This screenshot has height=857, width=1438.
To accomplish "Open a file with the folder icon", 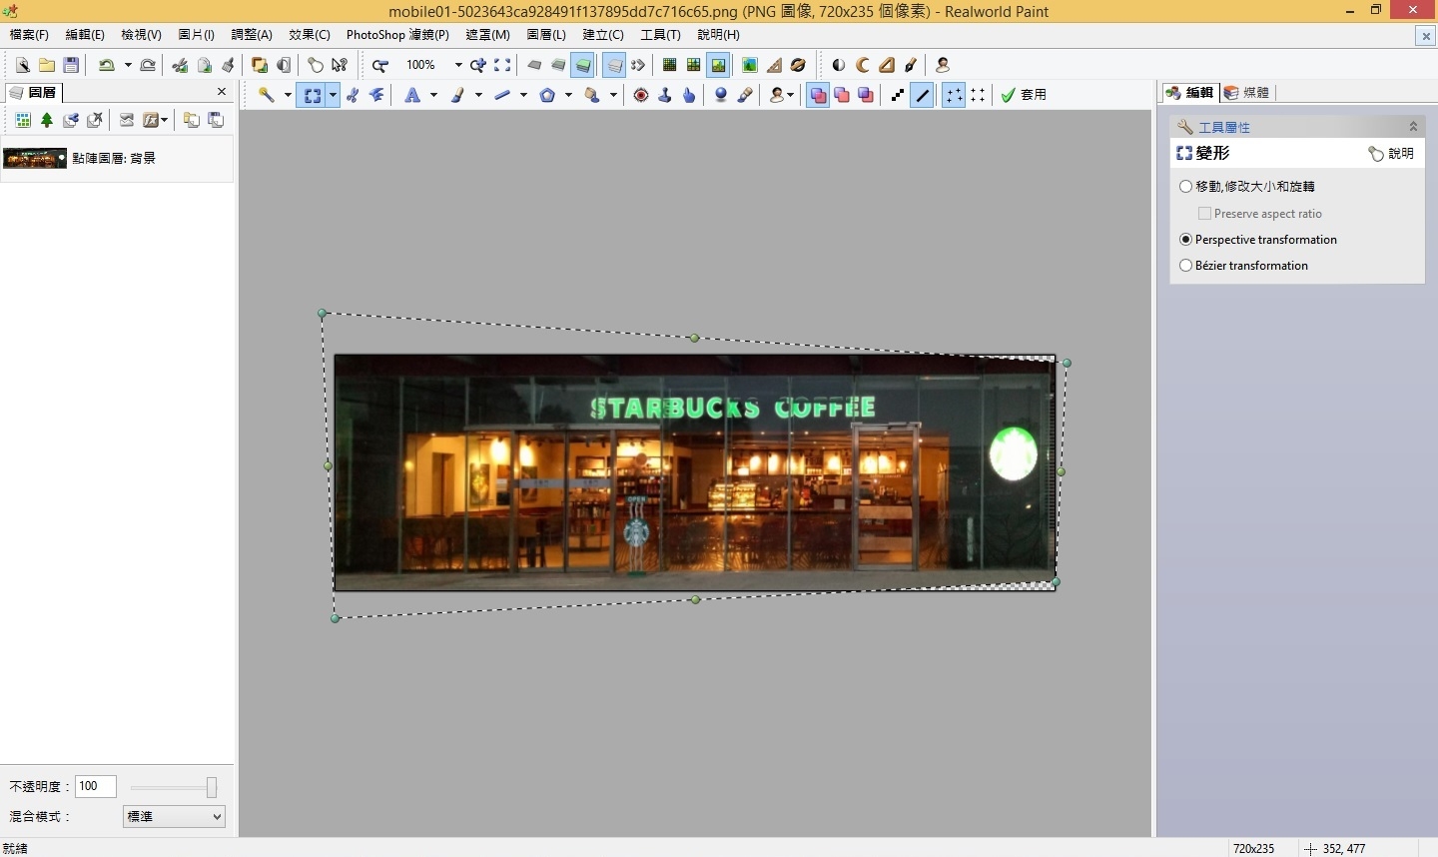I will [47, 65].
